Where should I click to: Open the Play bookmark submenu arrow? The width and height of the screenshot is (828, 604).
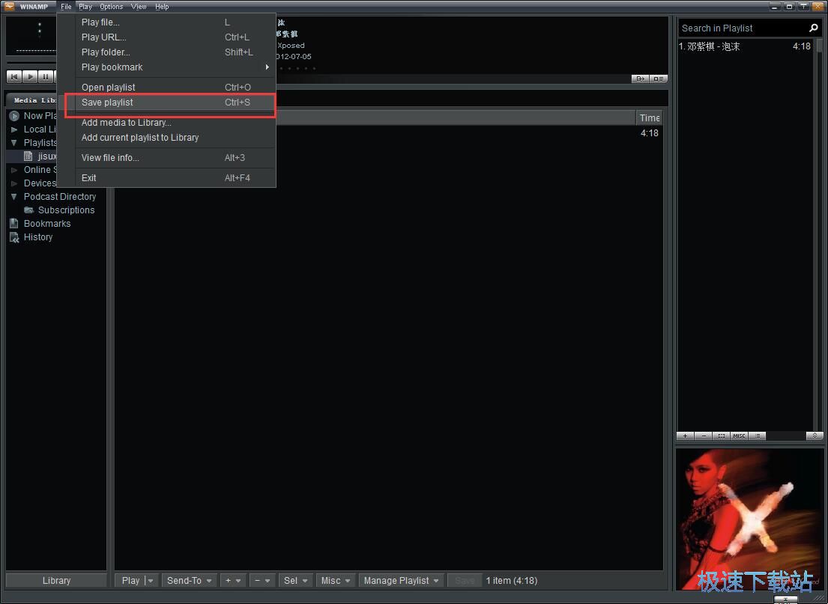[x=268, y=67]
